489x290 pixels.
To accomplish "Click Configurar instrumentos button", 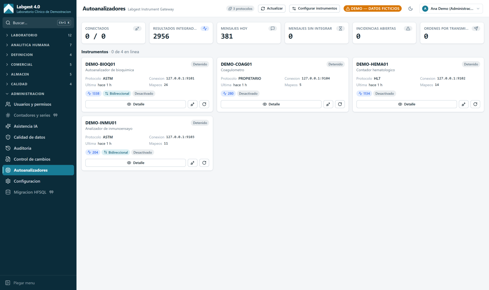I will 314,9.
